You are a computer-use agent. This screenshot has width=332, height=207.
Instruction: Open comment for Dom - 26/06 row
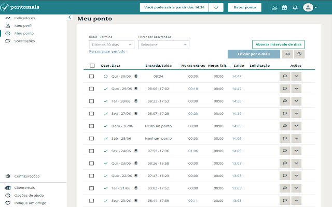(285, 126)
